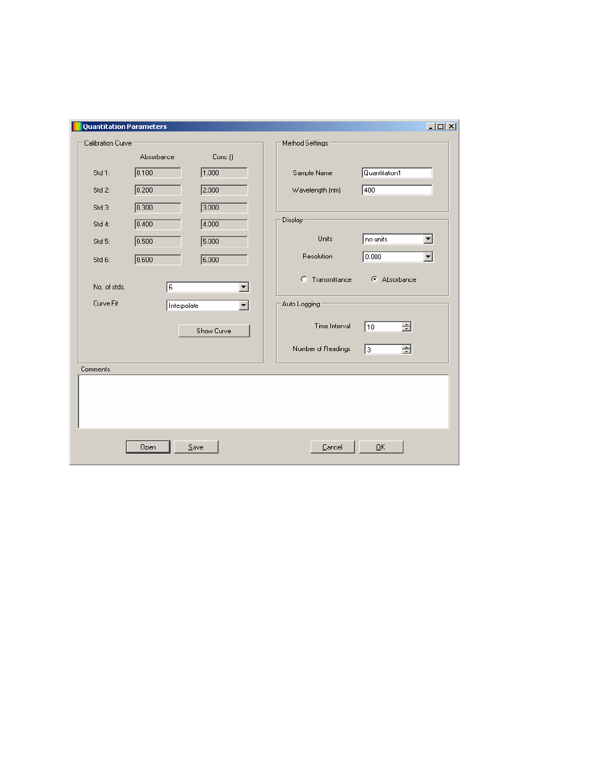Click Std 4 Absorbance field 0.400
This screenshot has width=589, height=762.
pyautogui.click(x=158, y=225)
